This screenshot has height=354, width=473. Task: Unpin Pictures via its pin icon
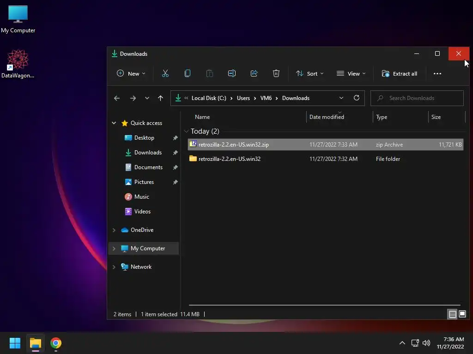[175, 182]
